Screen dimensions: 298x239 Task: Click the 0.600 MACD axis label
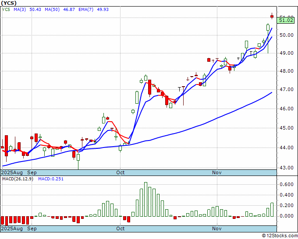pos(287,184)
